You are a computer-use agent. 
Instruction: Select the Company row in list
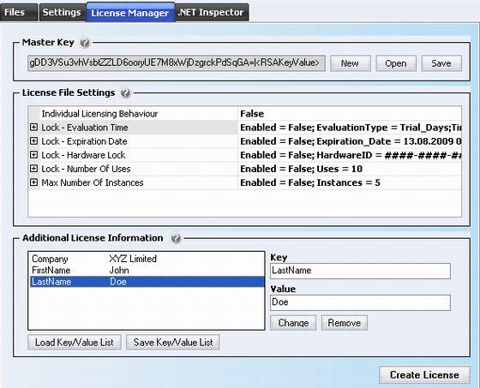147,259
